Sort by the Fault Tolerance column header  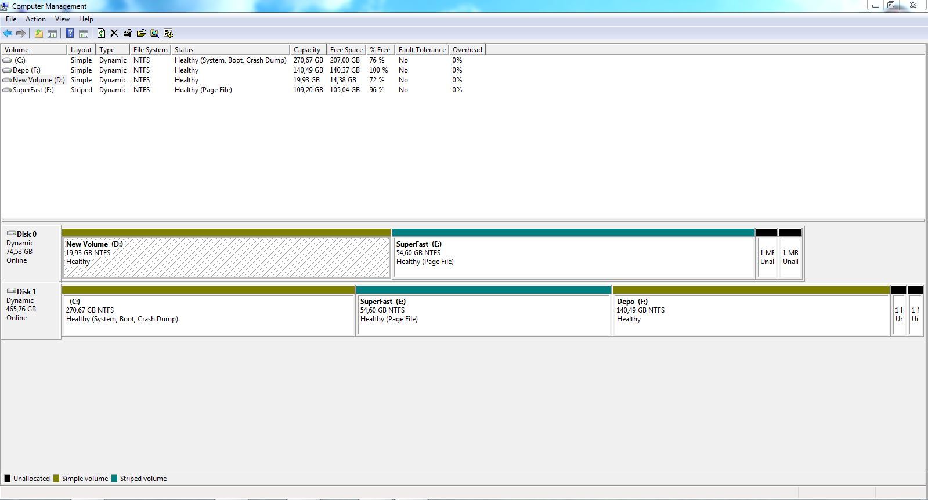tap(422, 50)
